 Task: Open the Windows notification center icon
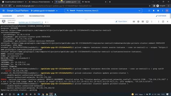pos(168,94)
